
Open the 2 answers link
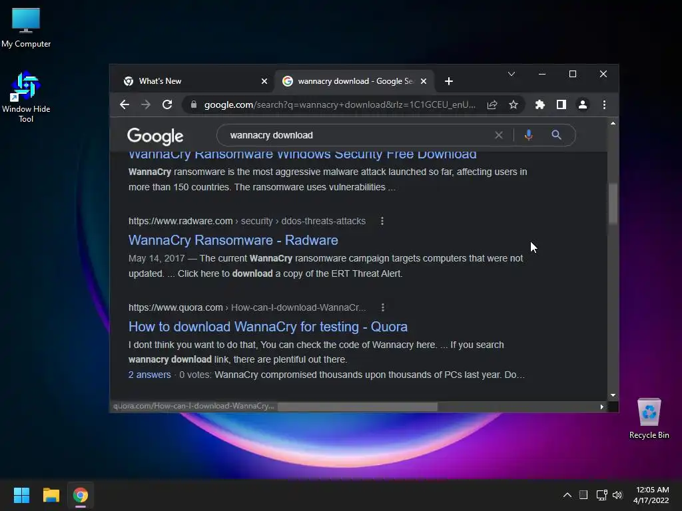150,375
